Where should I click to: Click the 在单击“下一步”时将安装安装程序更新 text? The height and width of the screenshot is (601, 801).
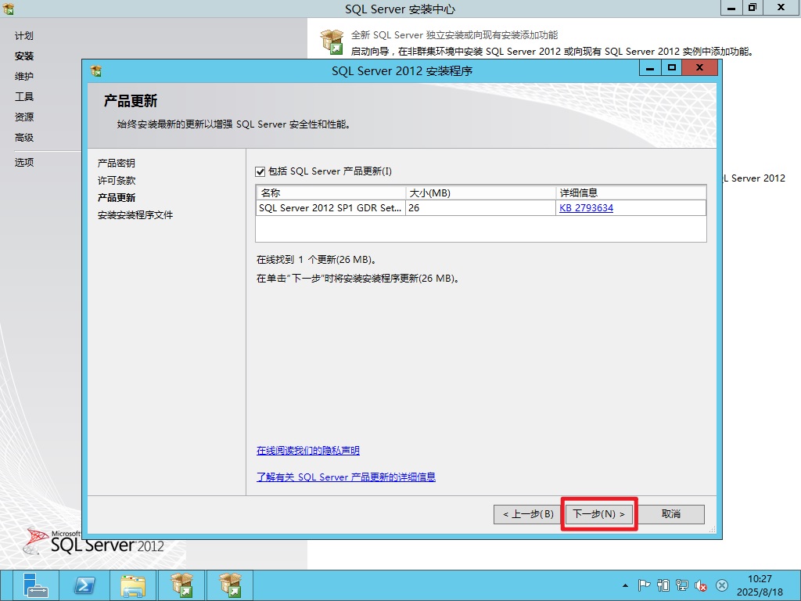coord(357,279)
